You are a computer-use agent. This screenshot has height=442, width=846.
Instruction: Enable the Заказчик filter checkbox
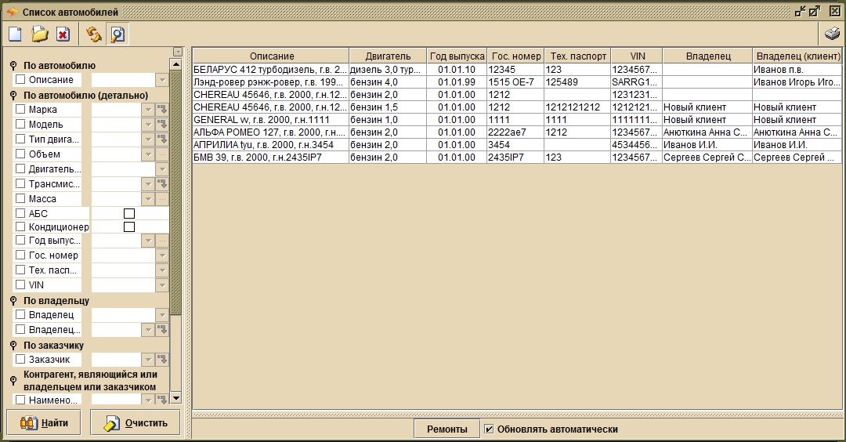[x=20, y=359]
